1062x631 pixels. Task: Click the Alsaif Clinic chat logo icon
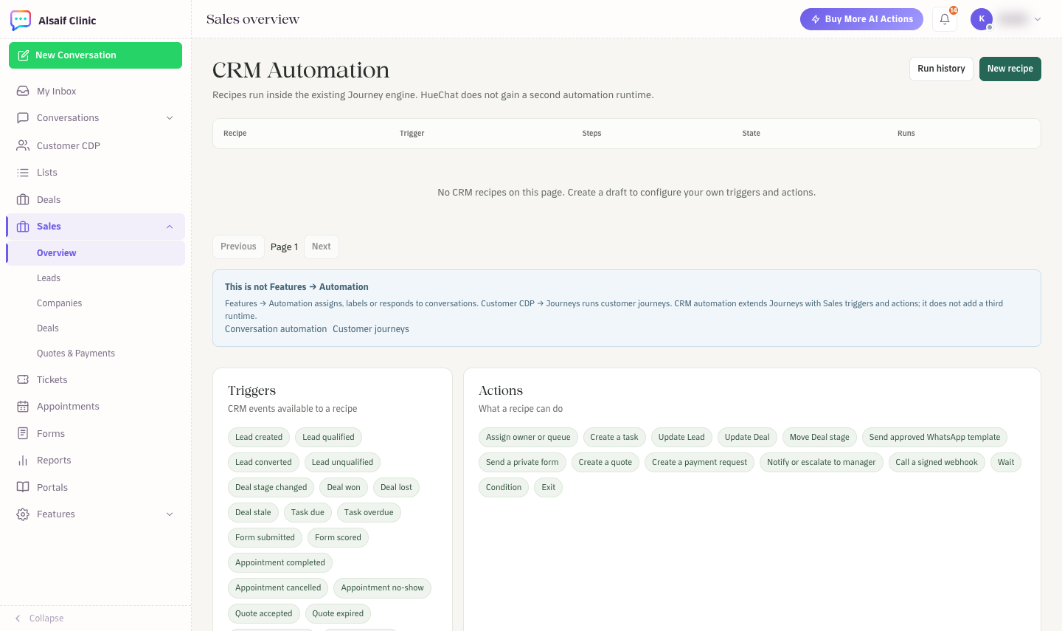(x=21, y=20)
